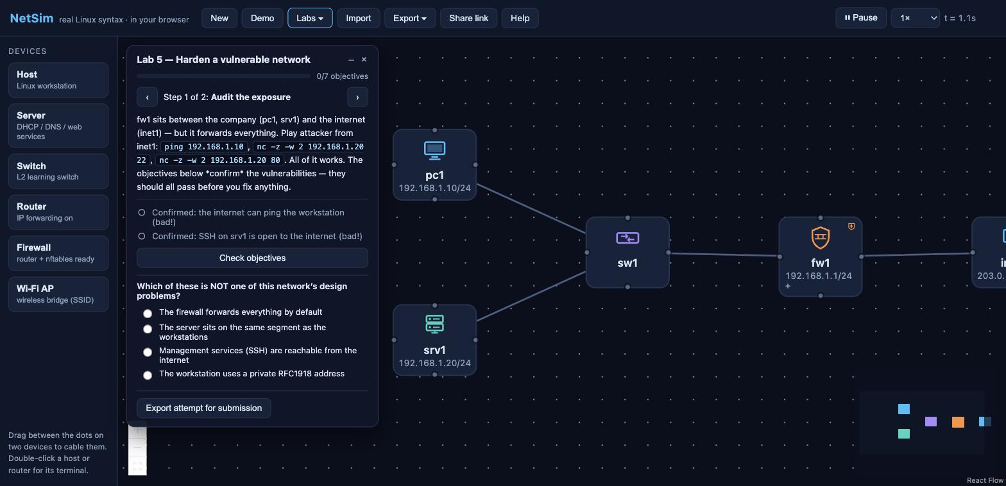
Task: Click the small shield badge on fw1
Action: click(x=851, y=226)
